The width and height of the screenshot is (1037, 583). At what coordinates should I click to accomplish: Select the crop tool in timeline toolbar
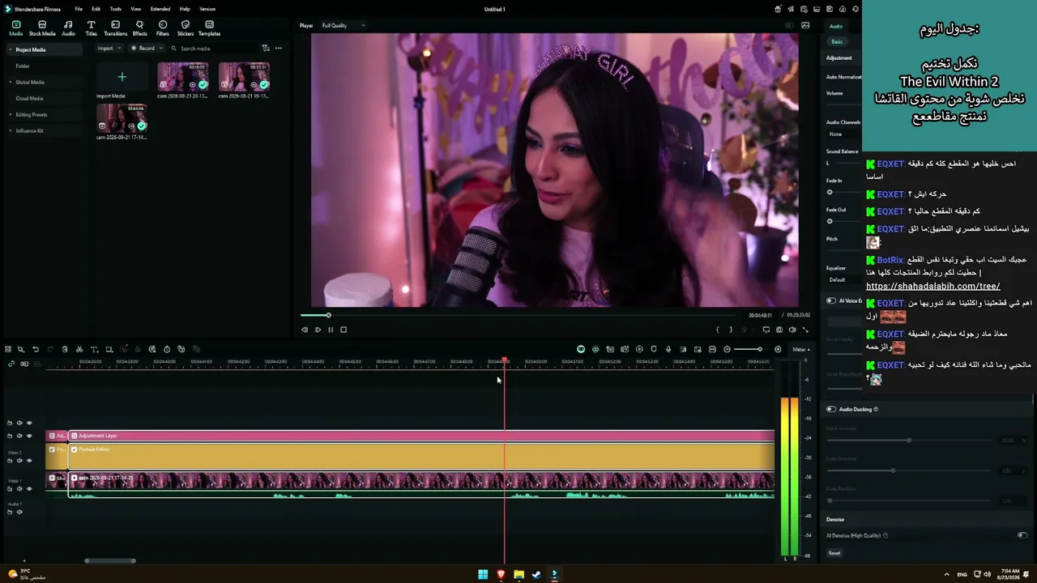coord(109,349)
